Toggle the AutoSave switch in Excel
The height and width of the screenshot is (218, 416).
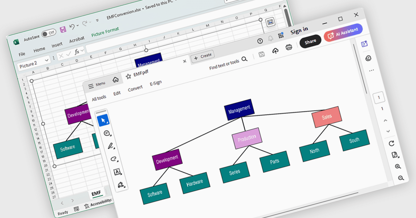(49, 33)
